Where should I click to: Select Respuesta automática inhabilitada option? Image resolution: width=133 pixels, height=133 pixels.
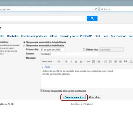point(24,42)
